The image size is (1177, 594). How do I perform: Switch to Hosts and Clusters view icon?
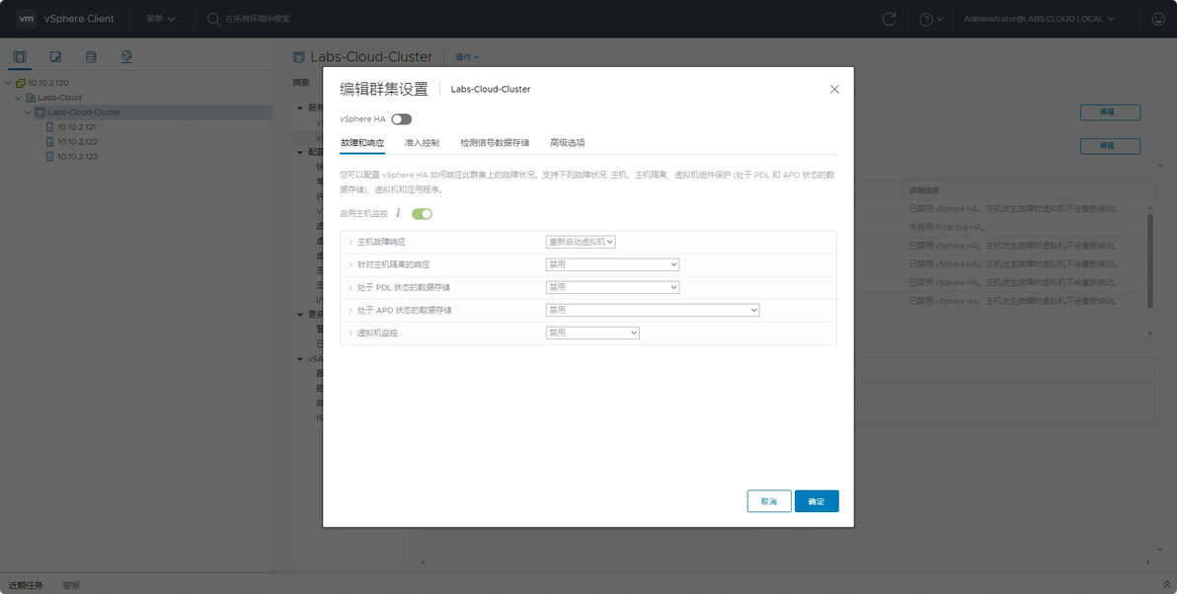coord(20,56)
